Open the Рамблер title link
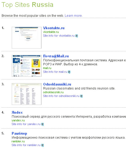 (x=19, y=133)
